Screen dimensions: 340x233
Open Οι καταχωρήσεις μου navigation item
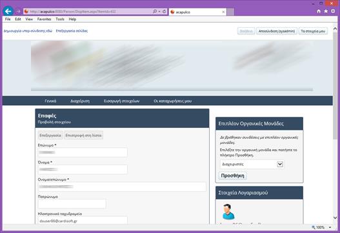tap(173, 101)
